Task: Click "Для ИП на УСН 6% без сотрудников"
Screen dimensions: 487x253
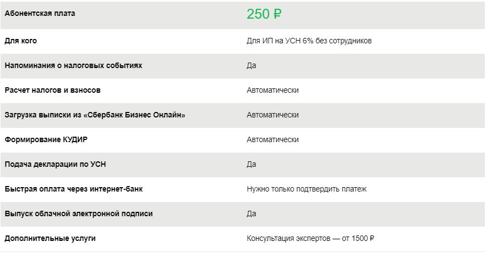Action: point(310,41)
